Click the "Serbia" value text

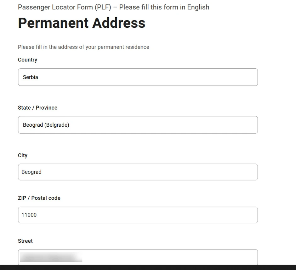pos(31,77)
